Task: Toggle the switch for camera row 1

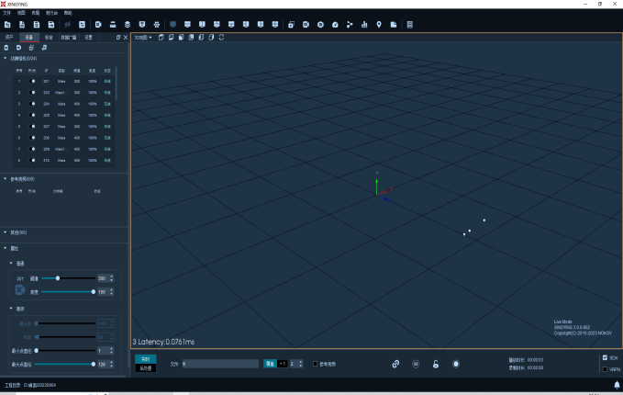Action: pos(32,81)
